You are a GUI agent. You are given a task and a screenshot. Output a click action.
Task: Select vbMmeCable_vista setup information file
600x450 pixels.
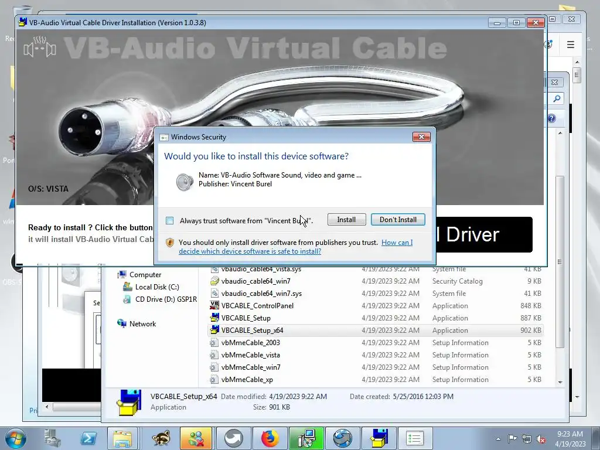375,354
